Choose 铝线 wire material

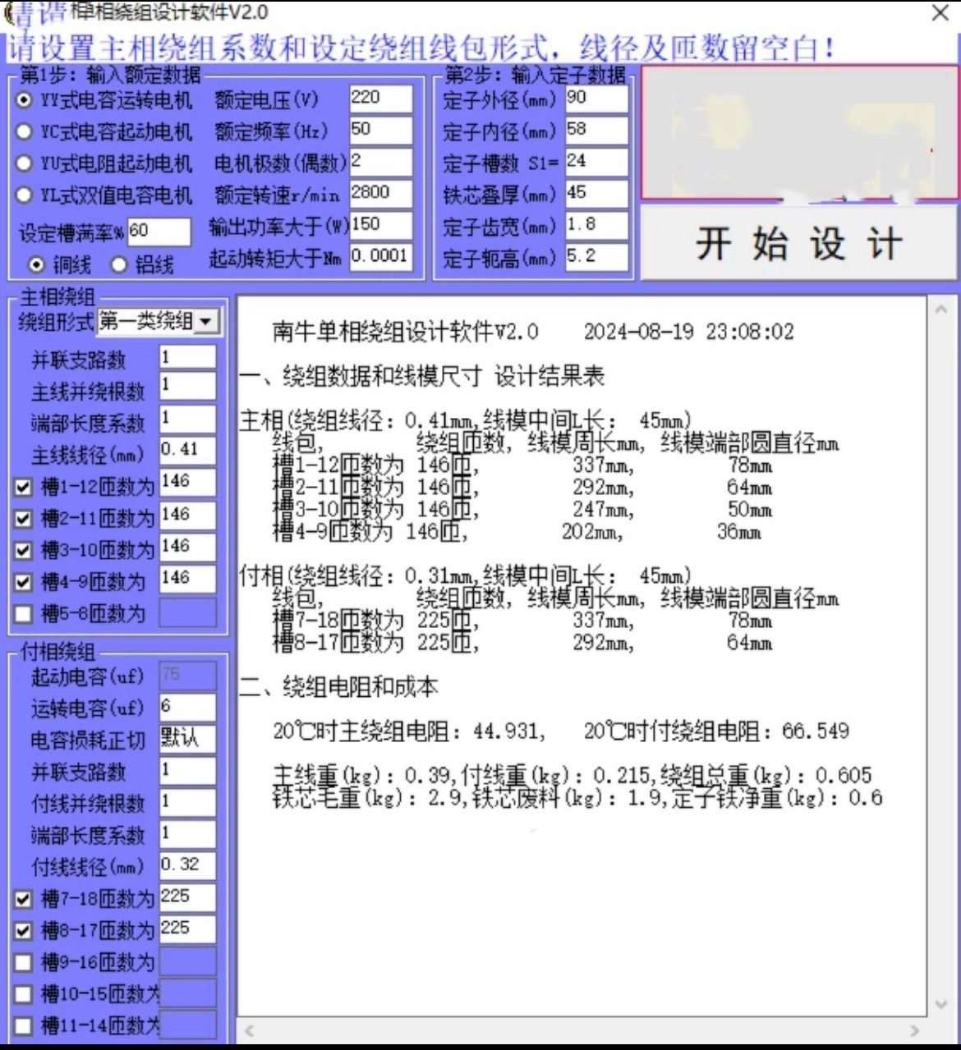click(x=119, y=264)
